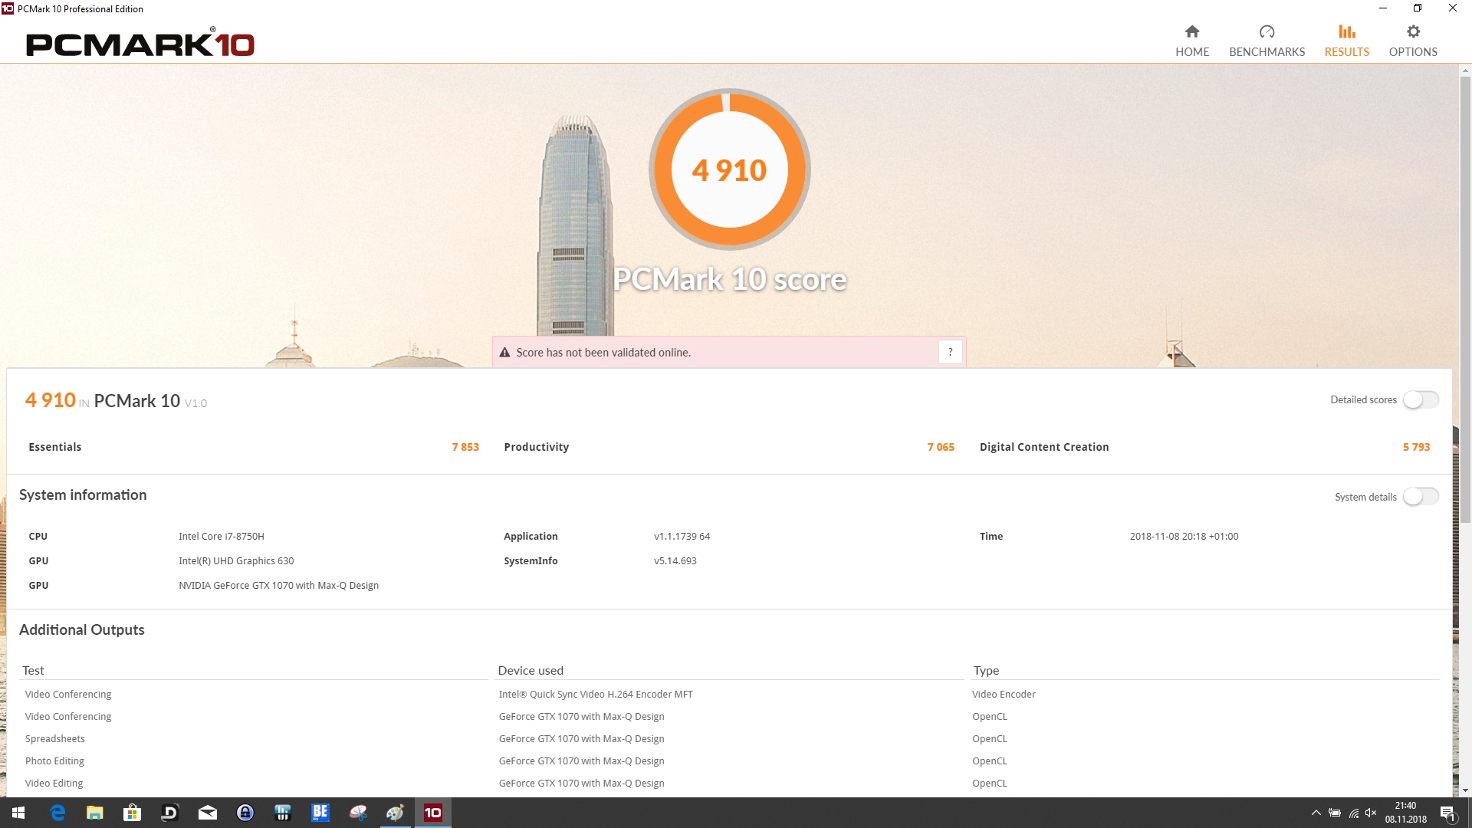Screen dimensions: 1472x828
Task: Open the Wi-Fi network tray icon
Action: coord(1354,813)
